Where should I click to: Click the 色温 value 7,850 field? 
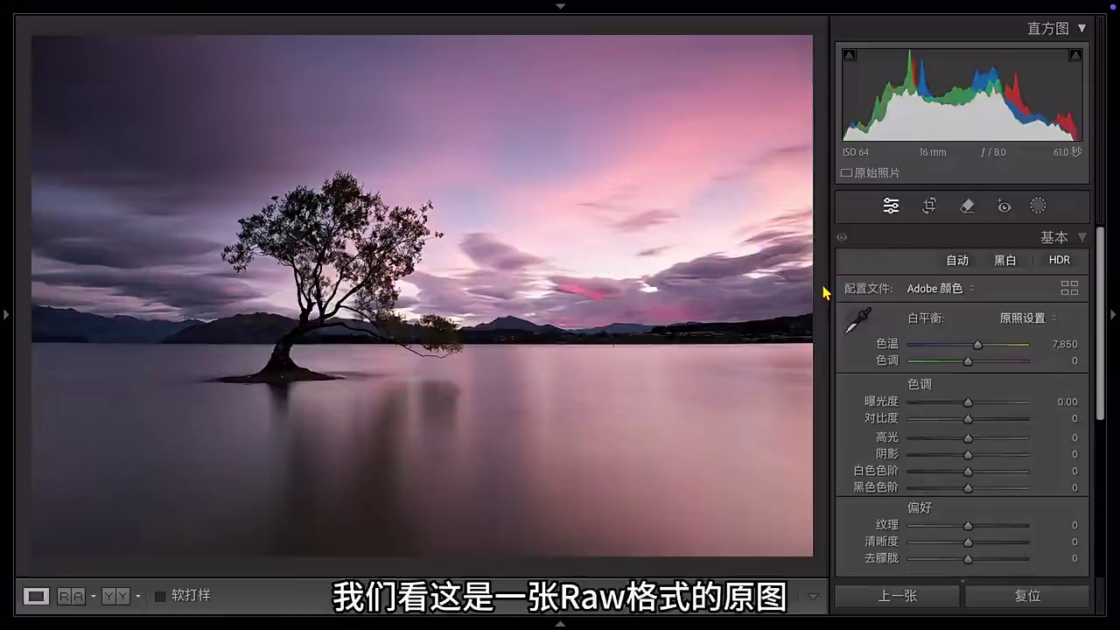[1064, 345]
